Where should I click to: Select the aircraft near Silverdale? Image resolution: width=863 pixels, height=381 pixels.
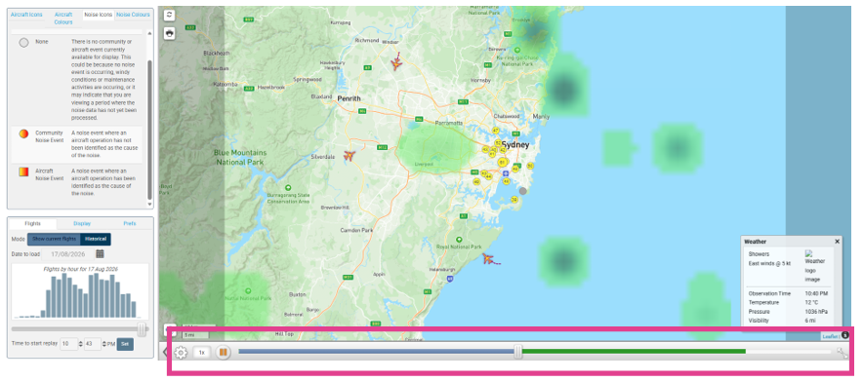[349, 156]
